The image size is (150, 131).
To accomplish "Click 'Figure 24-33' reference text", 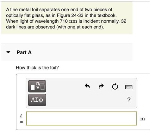I will click(x=70, y=15).
